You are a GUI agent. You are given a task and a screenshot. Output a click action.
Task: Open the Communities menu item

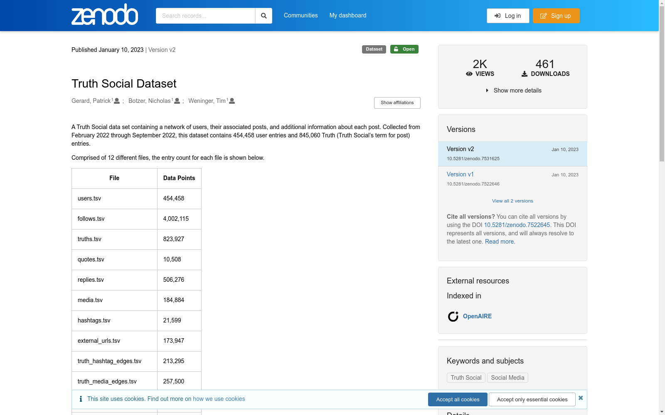click(x=300, y=15)
